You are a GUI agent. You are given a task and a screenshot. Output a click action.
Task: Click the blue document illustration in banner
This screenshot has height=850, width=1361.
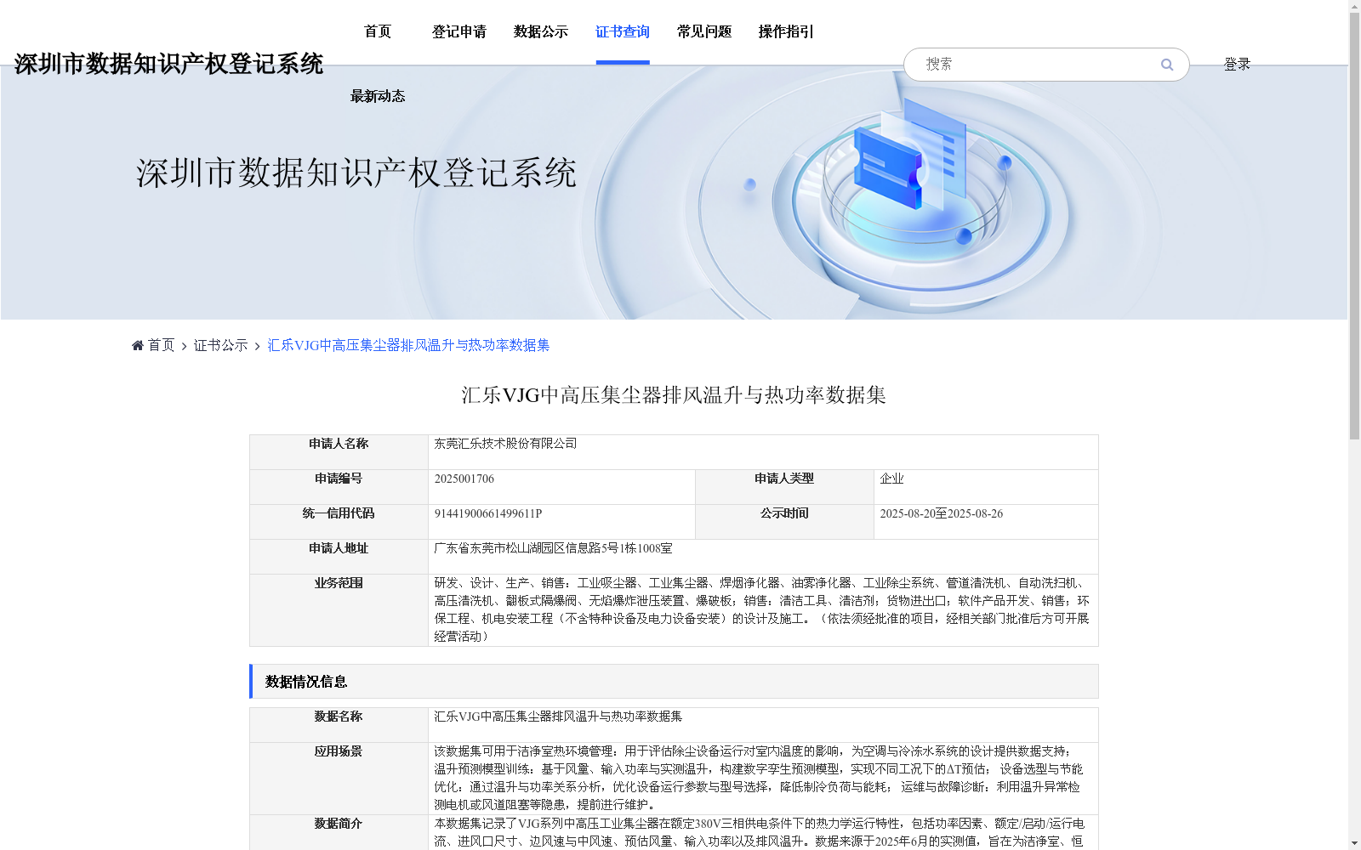click(x=910, y=156)
